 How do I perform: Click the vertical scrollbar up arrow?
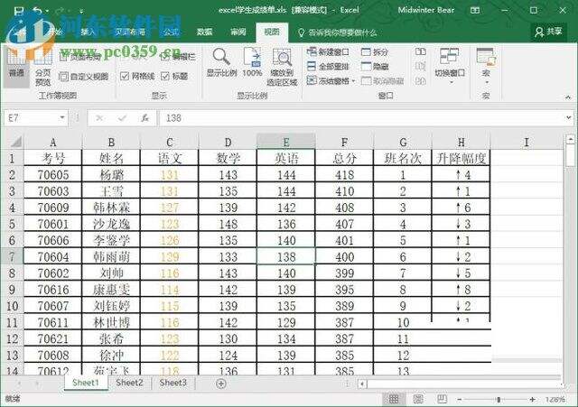pos(570,140)
